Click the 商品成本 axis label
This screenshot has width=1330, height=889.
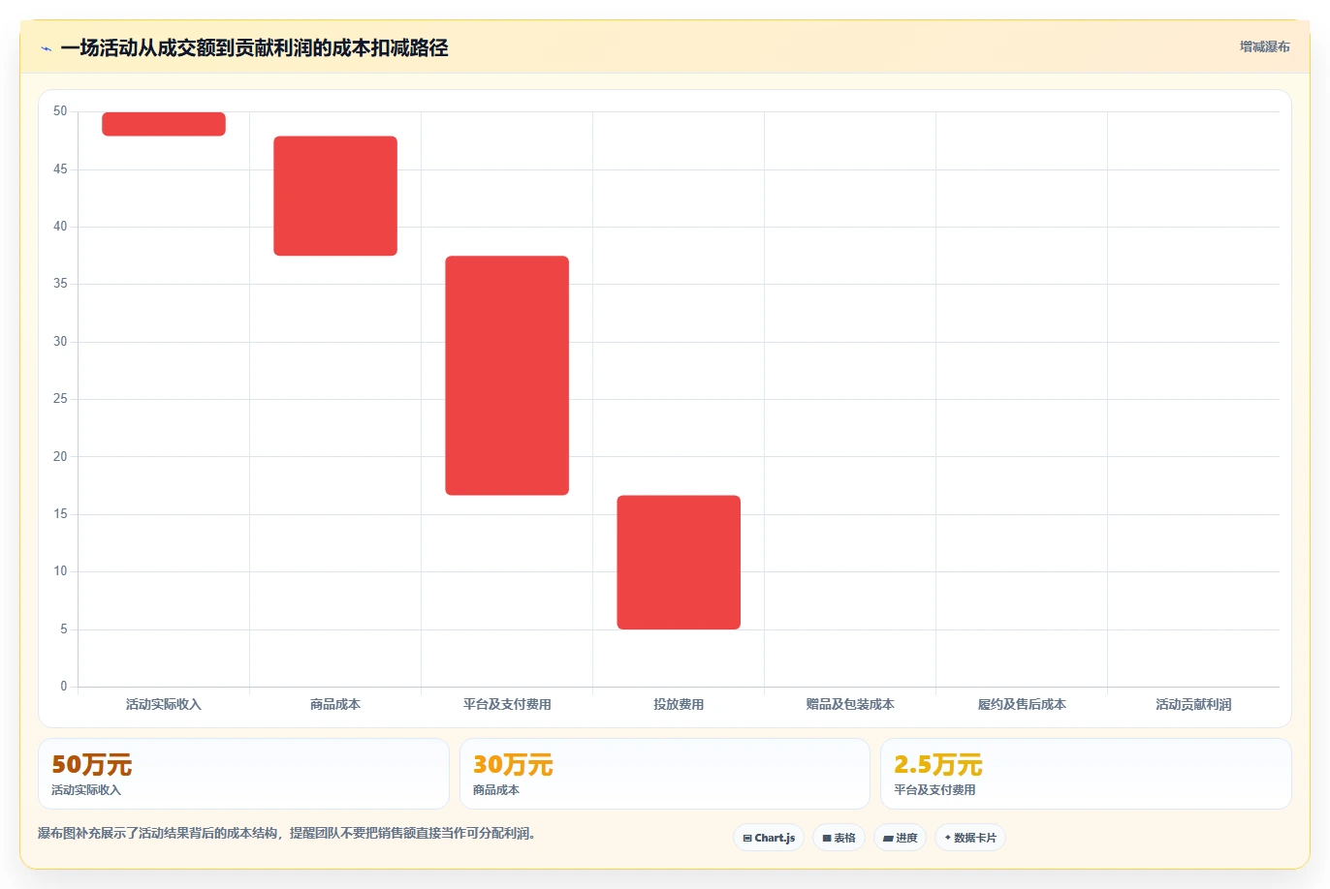coord(335,705)
